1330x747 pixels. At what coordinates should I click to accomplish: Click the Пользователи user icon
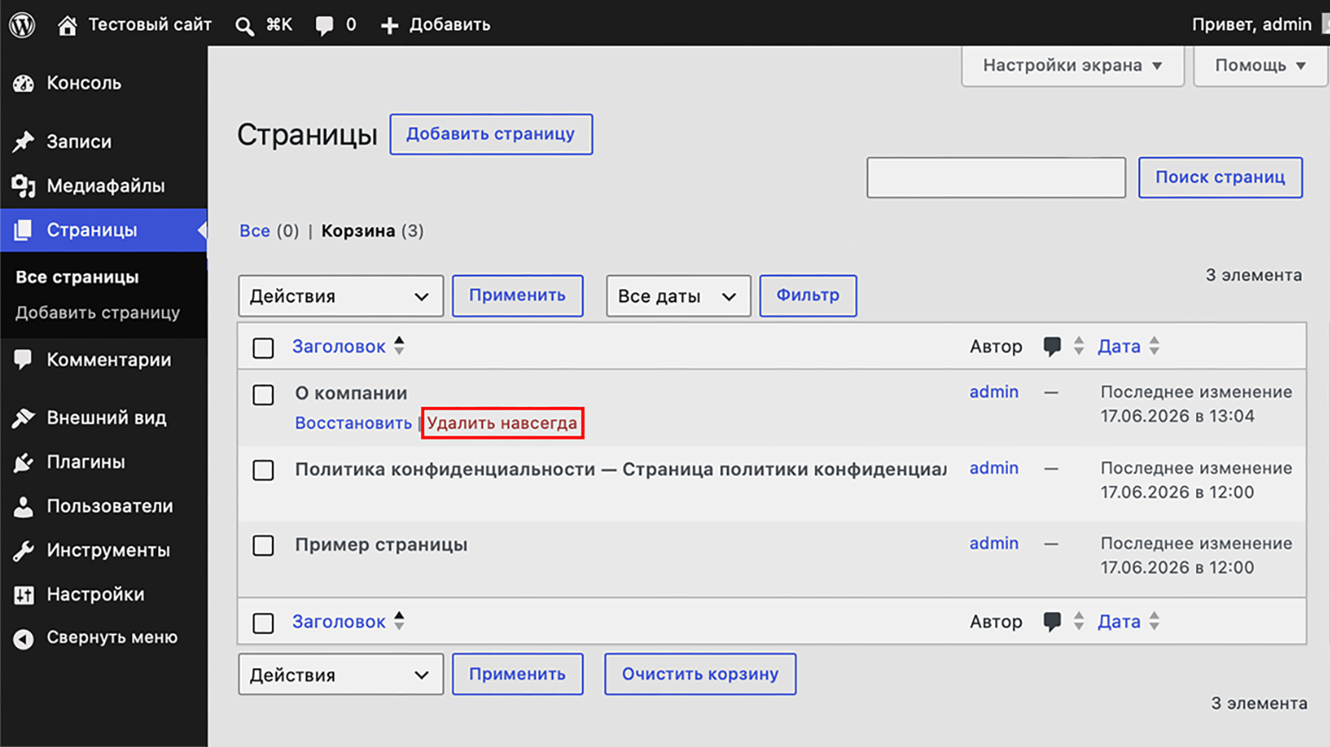pyautogui.click(x=23, y=506)
